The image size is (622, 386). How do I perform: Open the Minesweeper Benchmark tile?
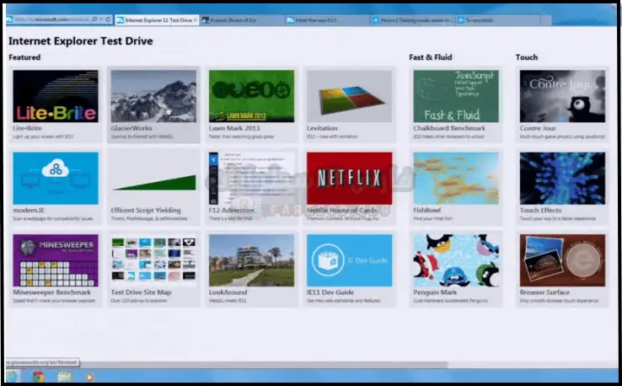click(x=56, y=260)
